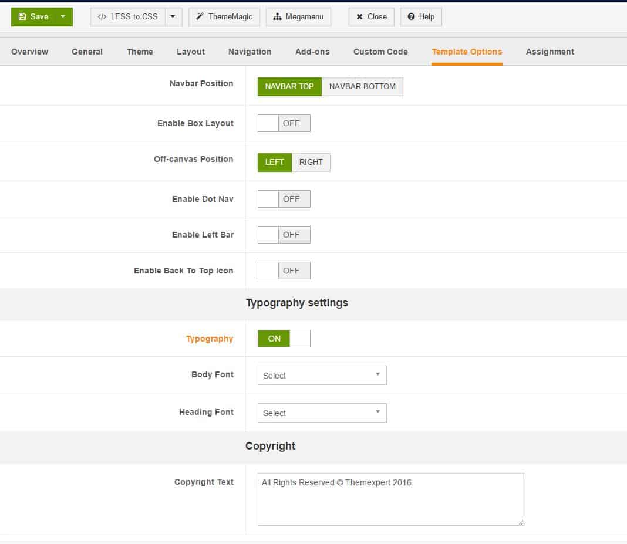Click into the Copyright Text field
Image resolution: width=627 pixels, height=544 pixels.
pos(390,499)
